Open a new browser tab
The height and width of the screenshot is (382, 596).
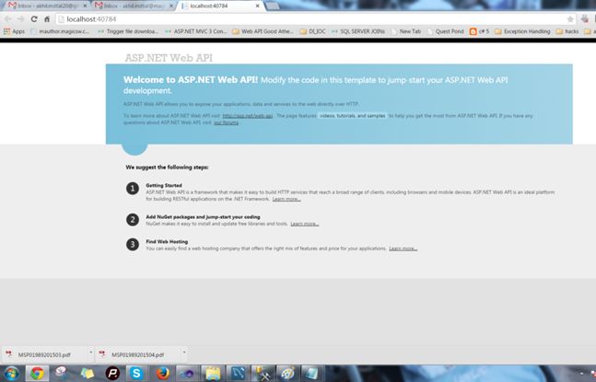point(272,6)
